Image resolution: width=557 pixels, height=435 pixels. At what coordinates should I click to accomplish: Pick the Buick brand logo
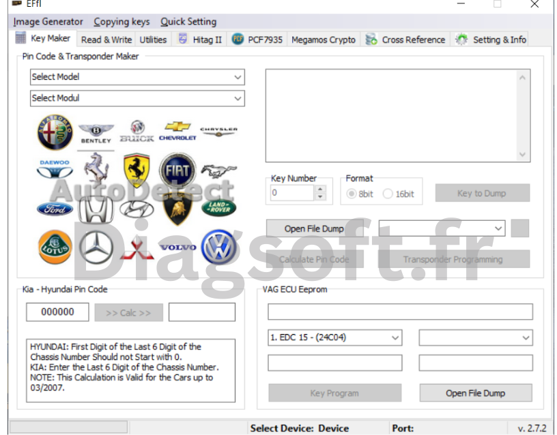(137, 132)
